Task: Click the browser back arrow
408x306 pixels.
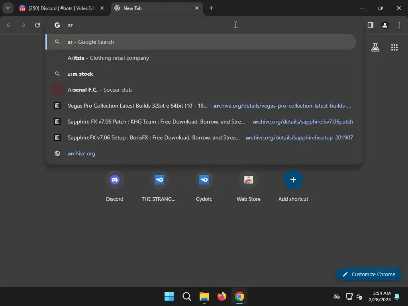Action: tap(9, 25)
